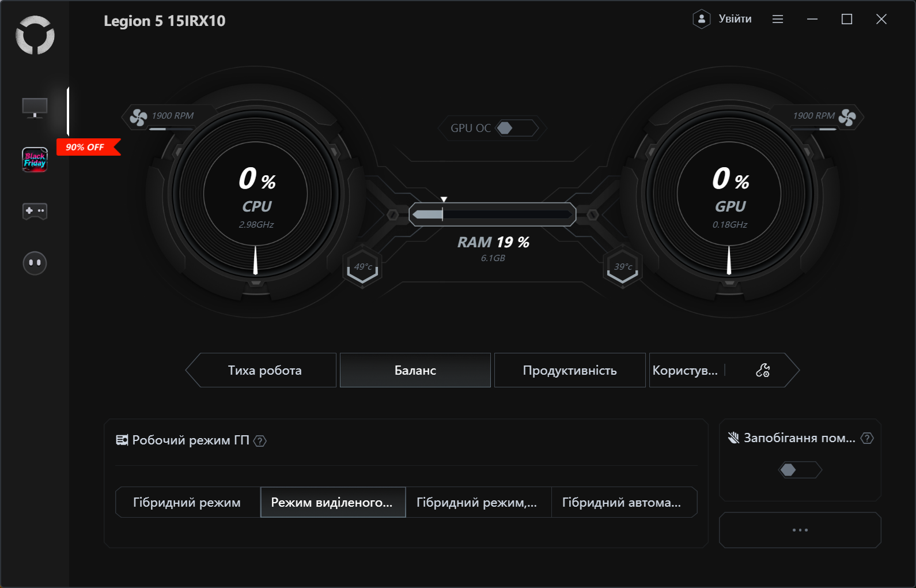Switch to Продуктивність mode
The image size is (916, 588).
[x=570, y=370]
